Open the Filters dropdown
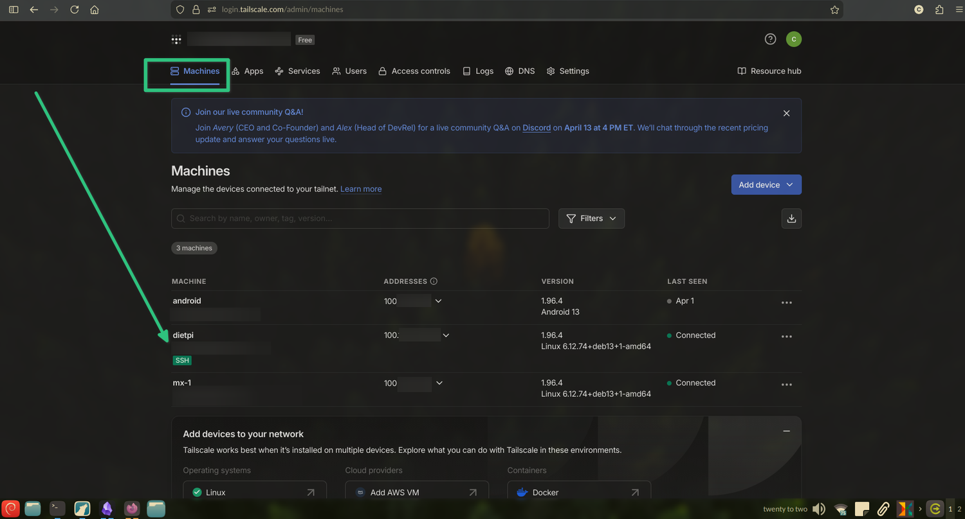965x519 pixels. coord(591,218)
